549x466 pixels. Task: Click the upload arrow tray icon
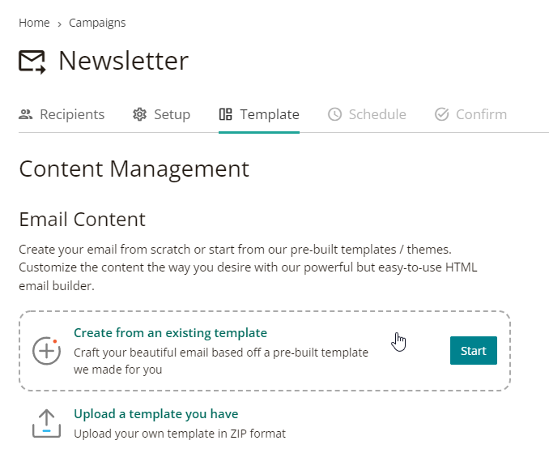point(47,423)
